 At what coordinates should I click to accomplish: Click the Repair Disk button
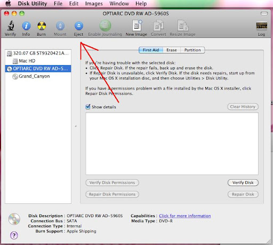(243, 194)
